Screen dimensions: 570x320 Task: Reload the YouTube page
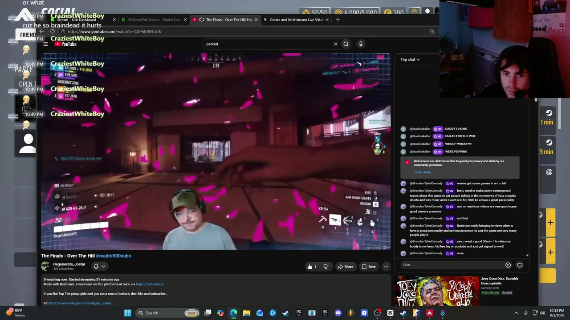pyautogui.click(x=53, y=32)
